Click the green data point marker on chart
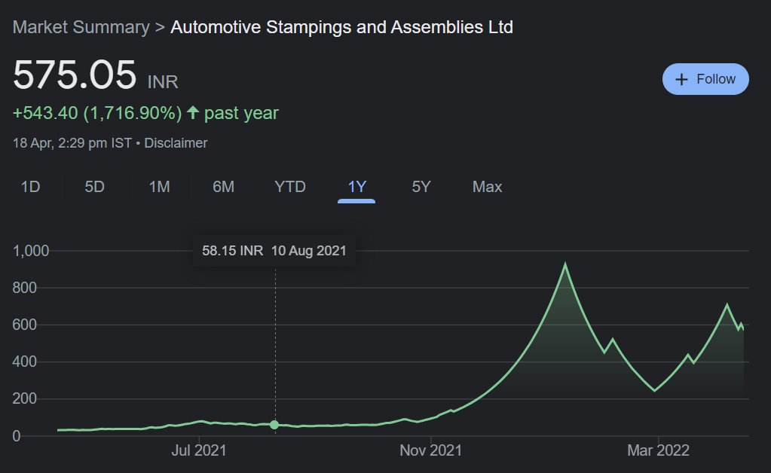Image resolution: width=771 pixels, height=473 pixels. coord(274,425)
